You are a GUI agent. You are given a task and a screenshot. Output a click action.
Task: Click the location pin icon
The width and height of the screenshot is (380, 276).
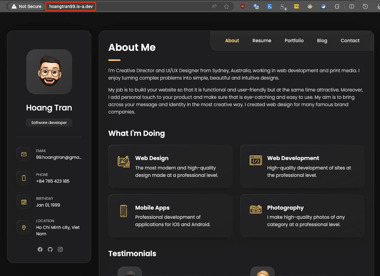pos(24,227)
